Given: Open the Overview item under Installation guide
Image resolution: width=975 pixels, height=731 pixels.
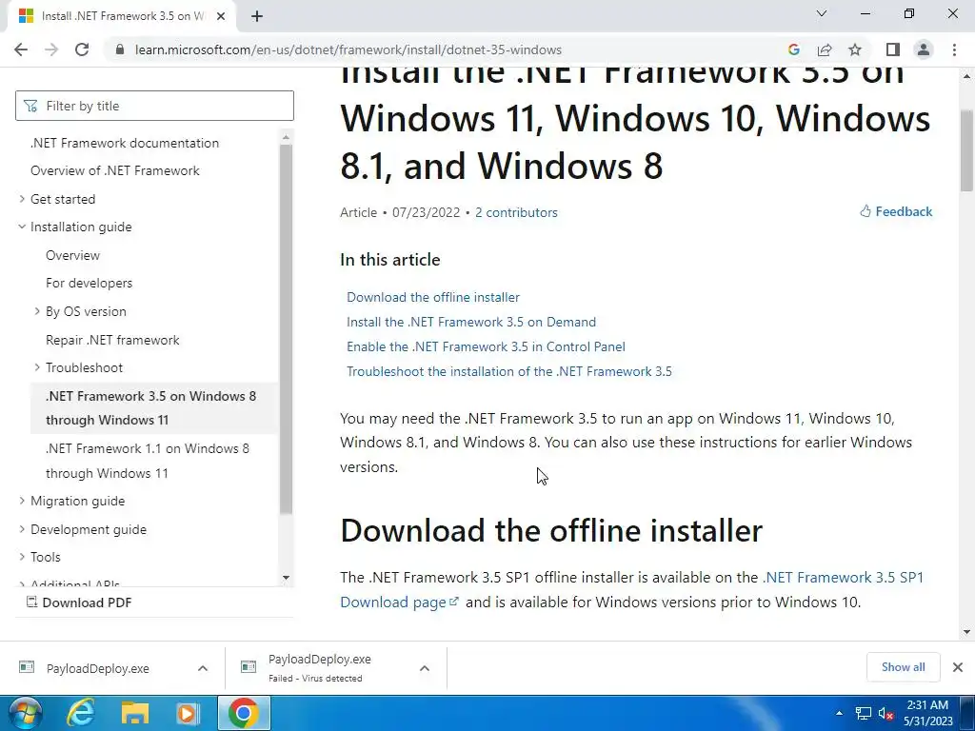Looking at the screenshot, I should pos(72,255).
